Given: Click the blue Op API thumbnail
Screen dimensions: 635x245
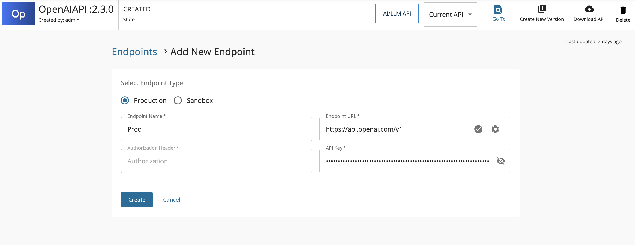Looking at the screenshot, I should (18, 14).
